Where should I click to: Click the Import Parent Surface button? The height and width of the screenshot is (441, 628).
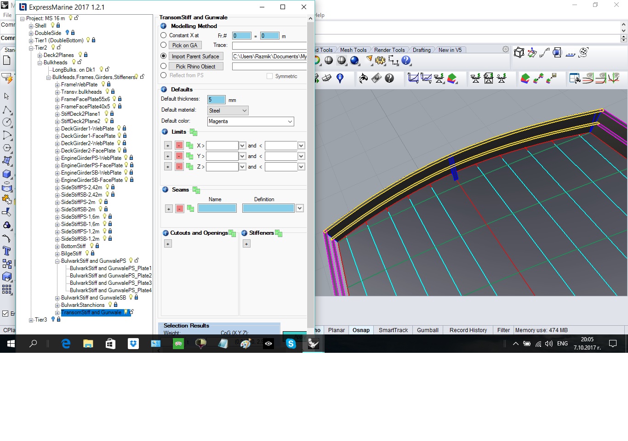click(x=195, y=57)
